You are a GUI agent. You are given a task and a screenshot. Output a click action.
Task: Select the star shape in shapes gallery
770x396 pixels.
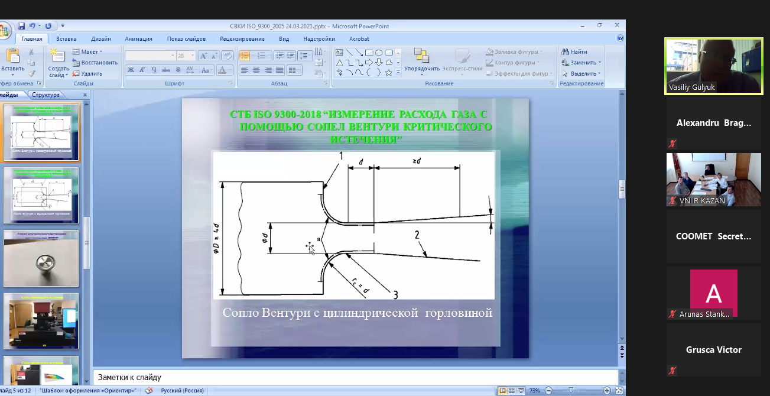pos(388,73)
